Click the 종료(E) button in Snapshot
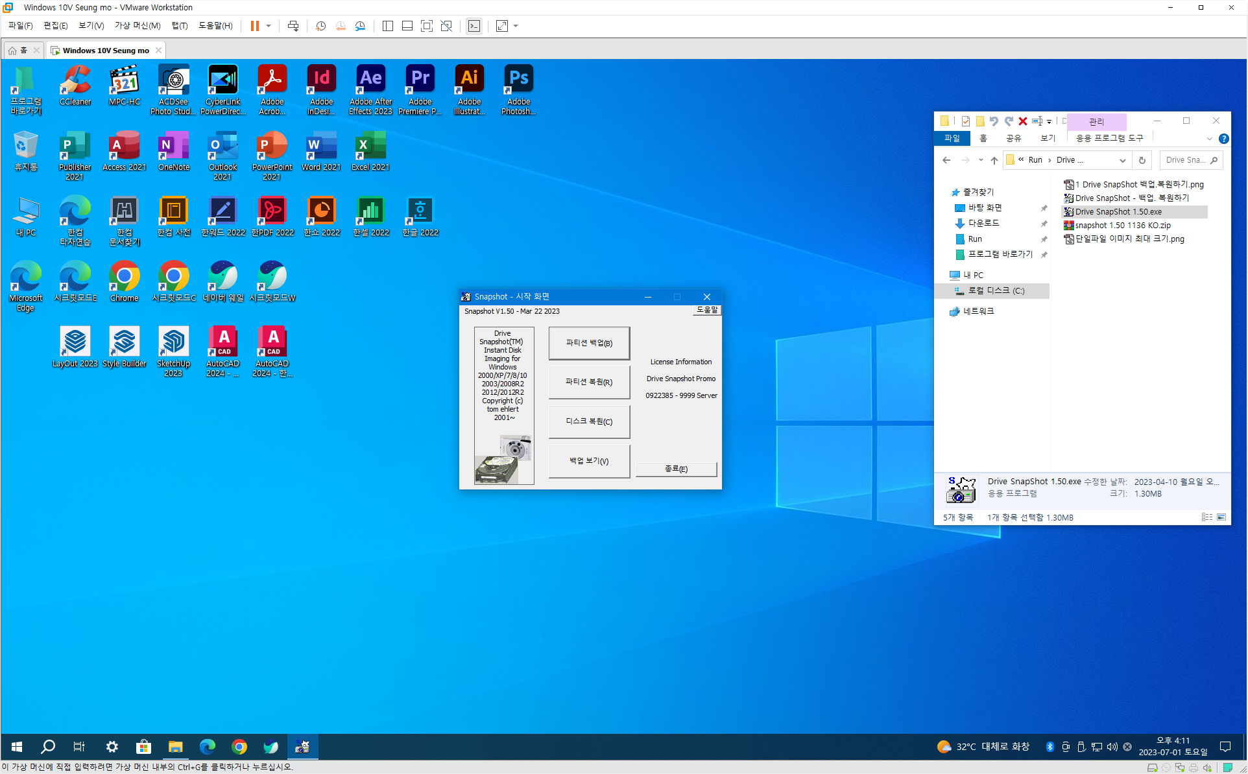 [676, 469]
